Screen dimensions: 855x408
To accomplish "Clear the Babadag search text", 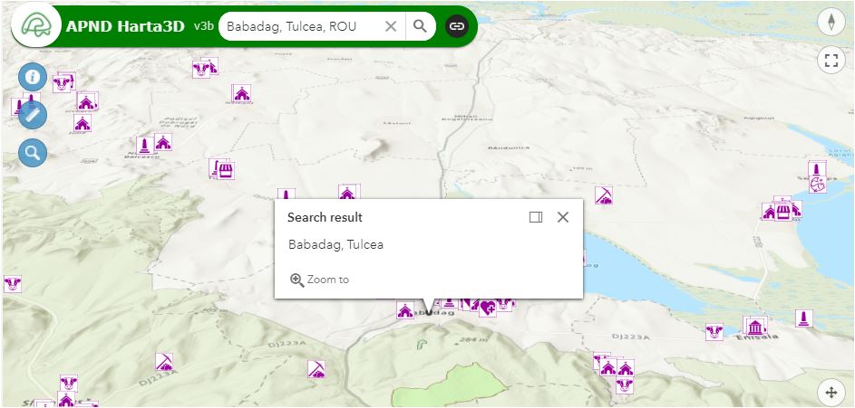I will tap(391, 26).
